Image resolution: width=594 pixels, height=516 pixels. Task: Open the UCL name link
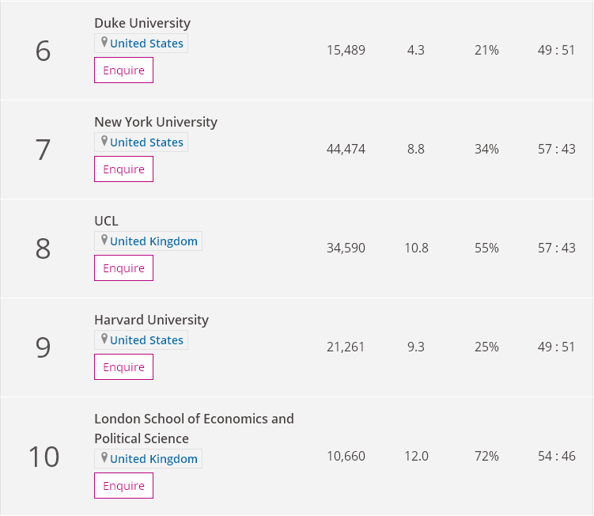pos(106,221)
